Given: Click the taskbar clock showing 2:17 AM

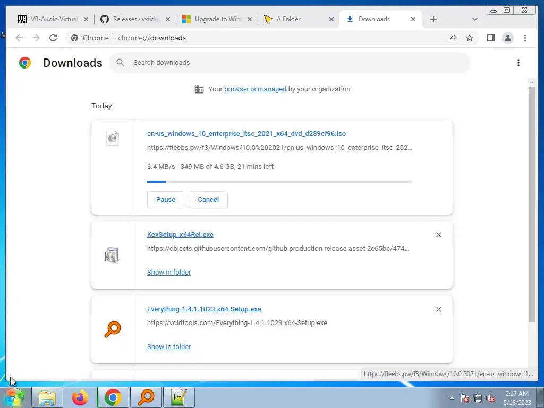Looking at the screenshot, I should (517, 398).
